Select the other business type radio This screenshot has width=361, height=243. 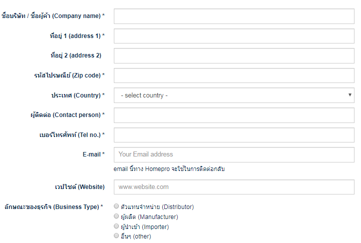(x=116, y=235)
